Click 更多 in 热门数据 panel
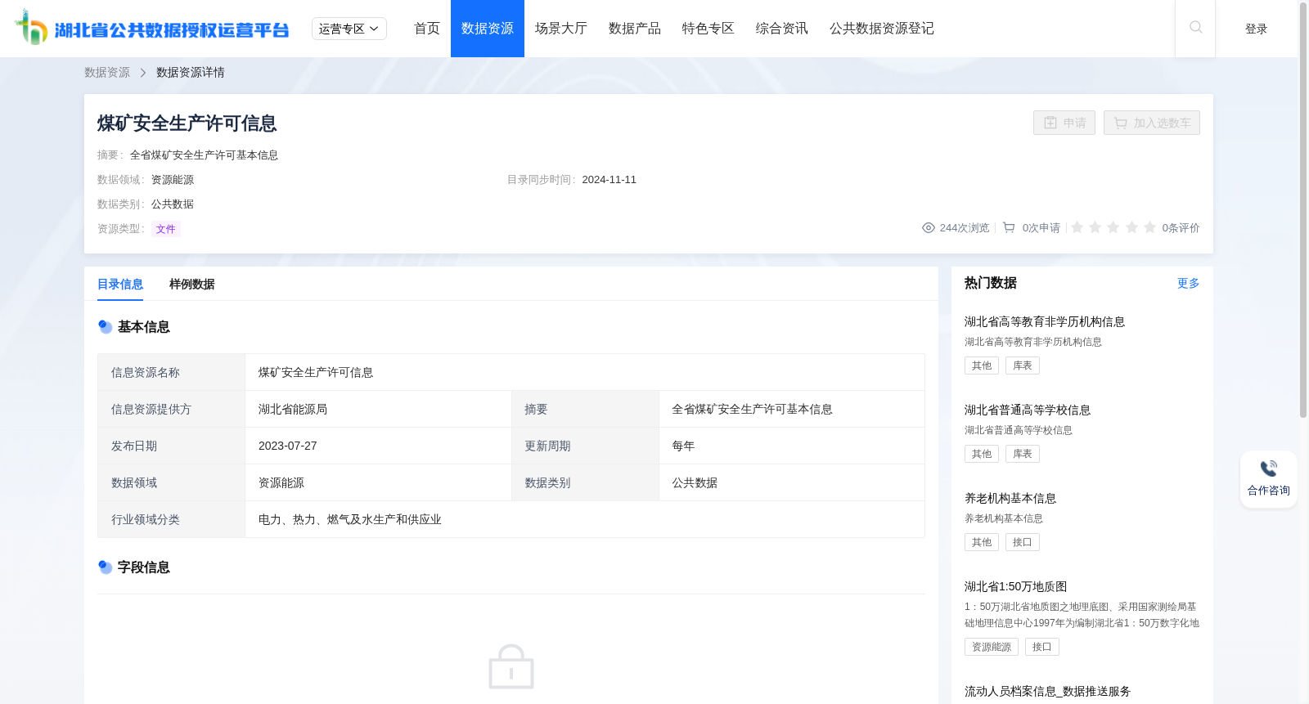The width and height of the screenshot is (1309, 704). 1189,284
